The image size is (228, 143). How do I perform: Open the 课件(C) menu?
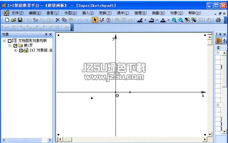pyautogui.click(x=123, y=13)
